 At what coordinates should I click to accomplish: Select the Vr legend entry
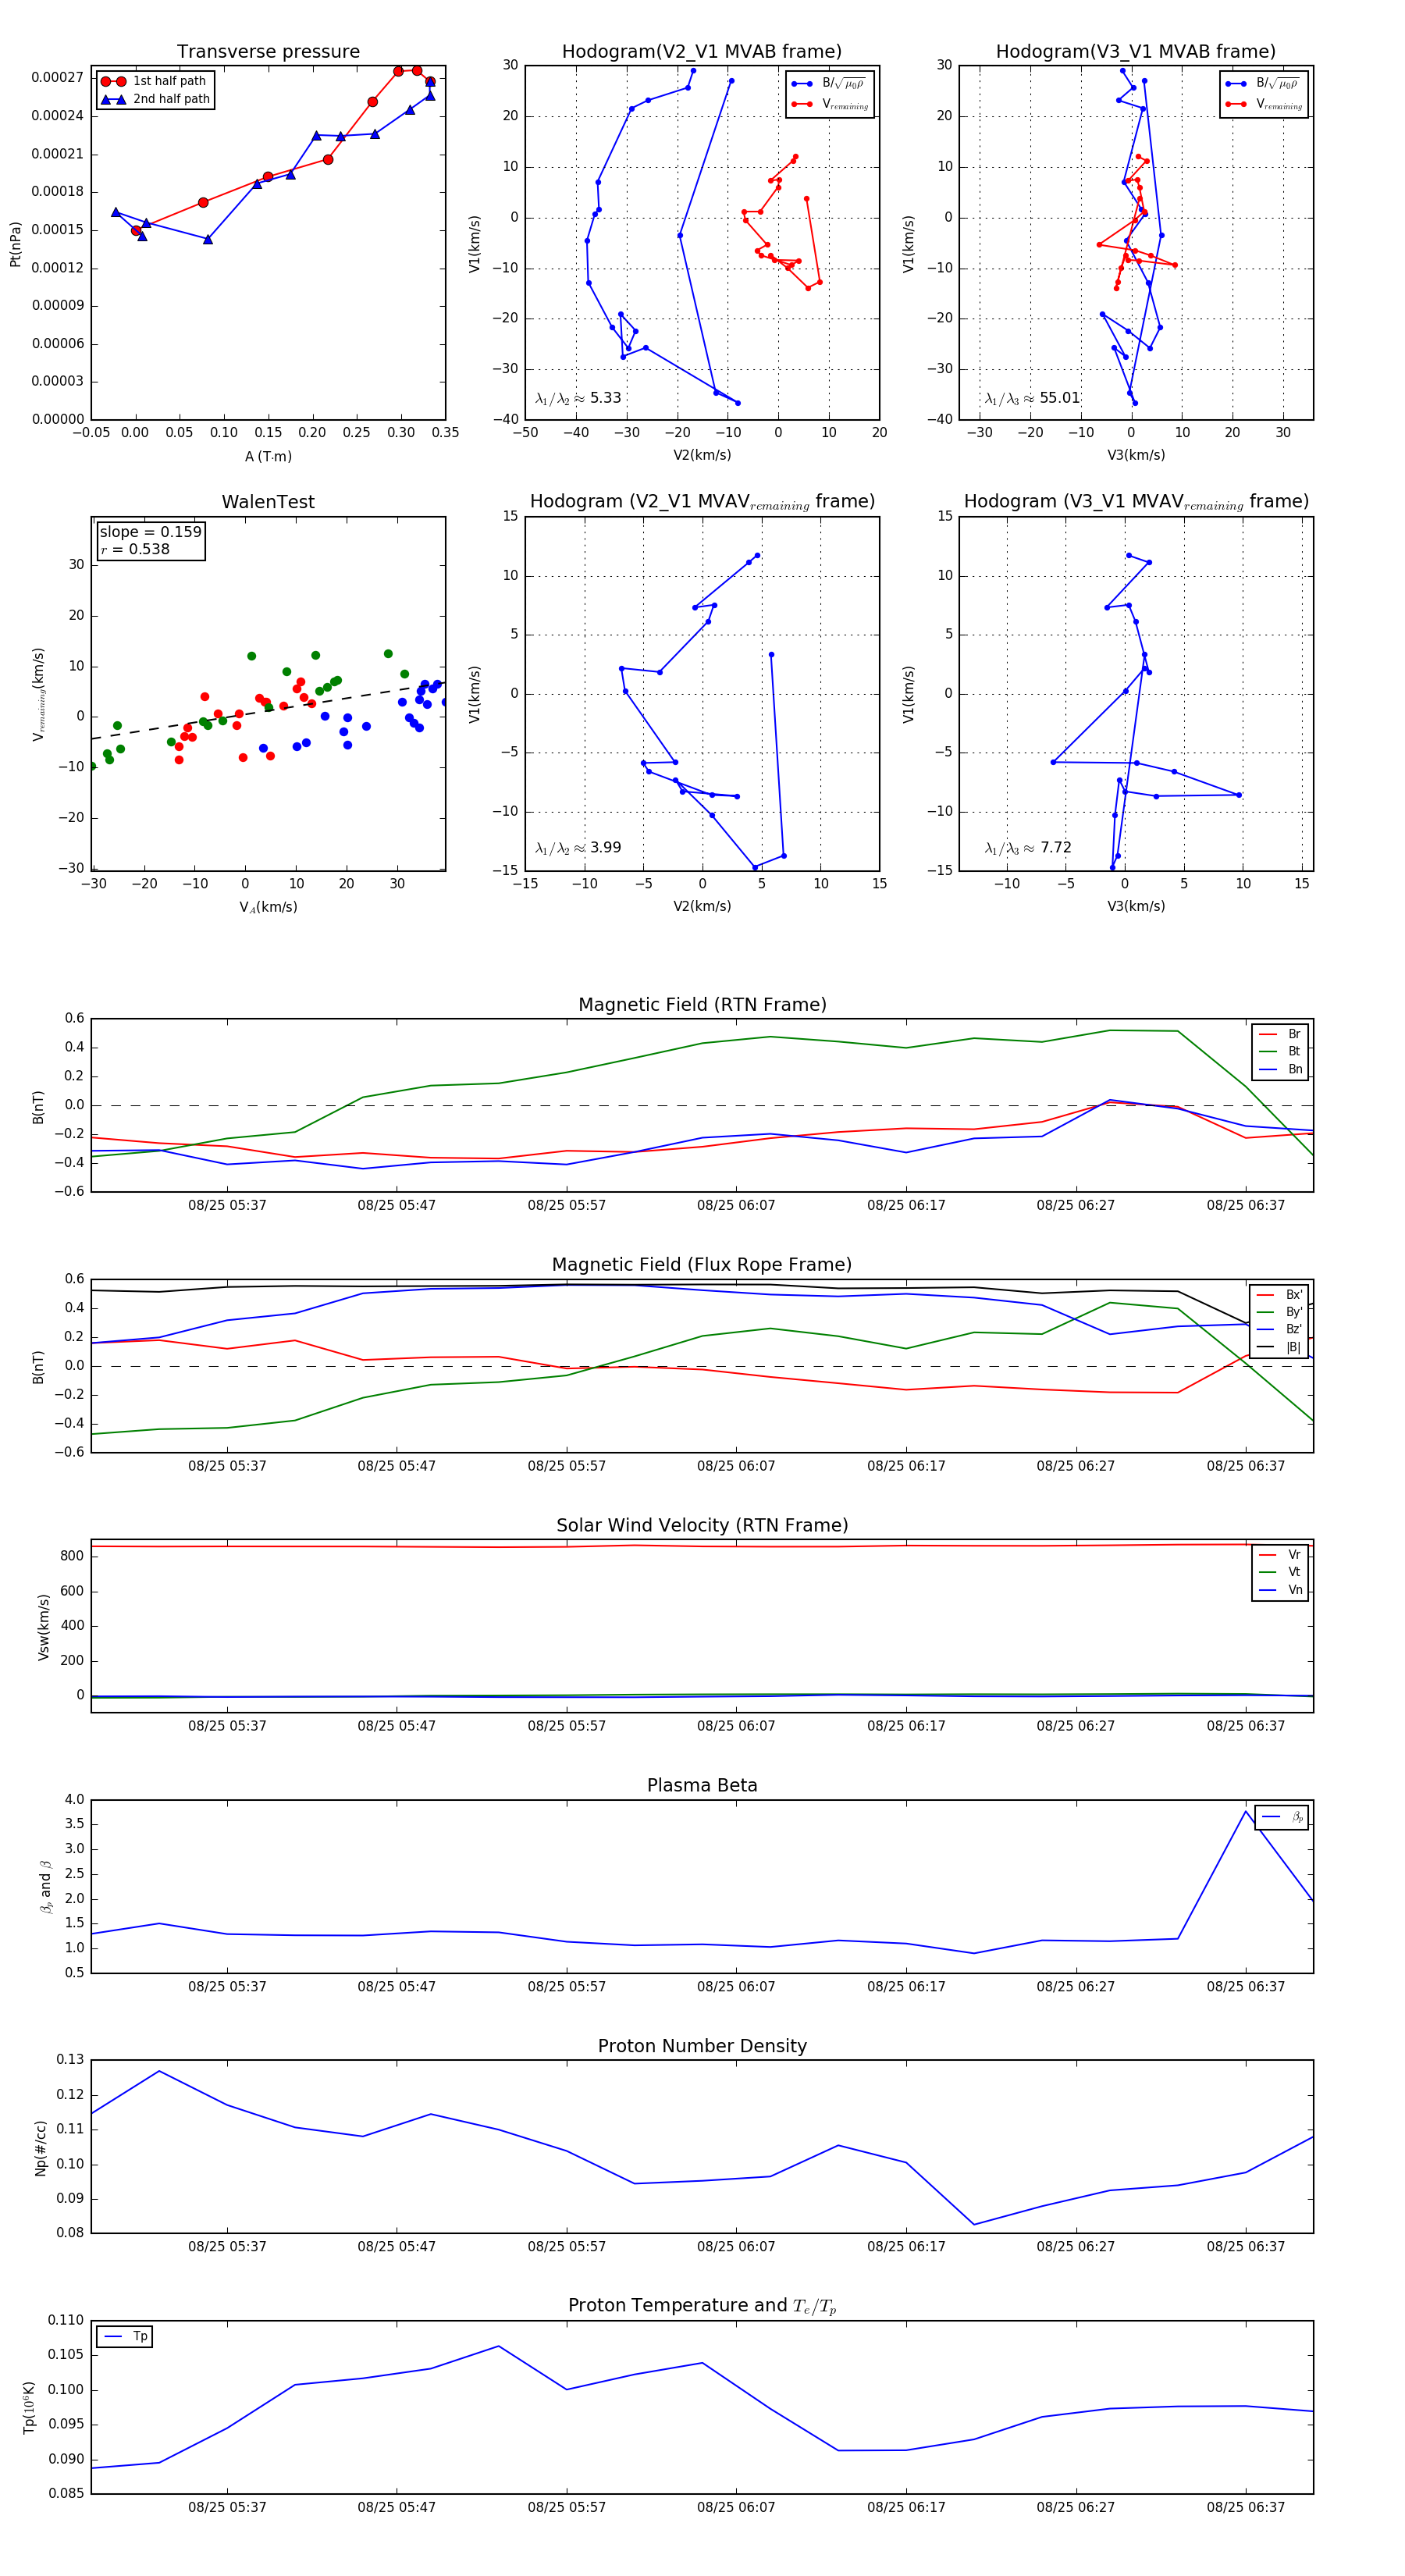click(x=1280, y=1555)
